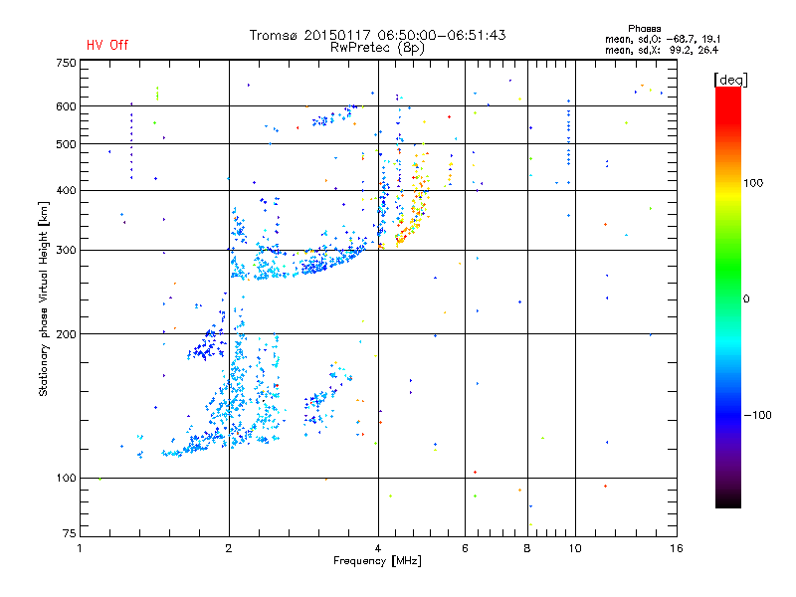The image size is (796, 597).
Task: Click the frequency axis tick label "16"
Action: 677,548
